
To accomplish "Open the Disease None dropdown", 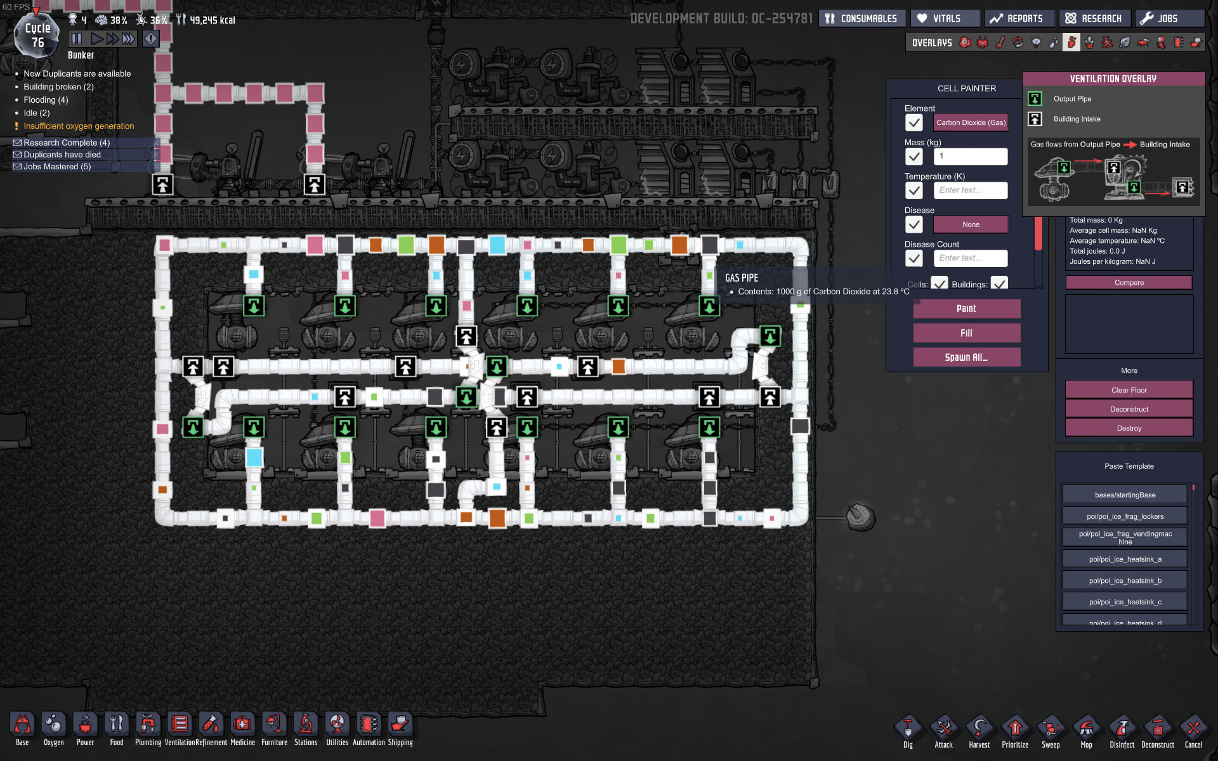I will tap(971, 224).
